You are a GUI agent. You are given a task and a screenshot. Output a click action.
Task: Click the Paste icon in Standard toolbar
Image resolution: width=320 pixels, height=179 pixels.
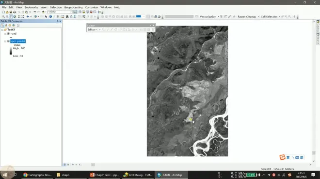point(26,12)
